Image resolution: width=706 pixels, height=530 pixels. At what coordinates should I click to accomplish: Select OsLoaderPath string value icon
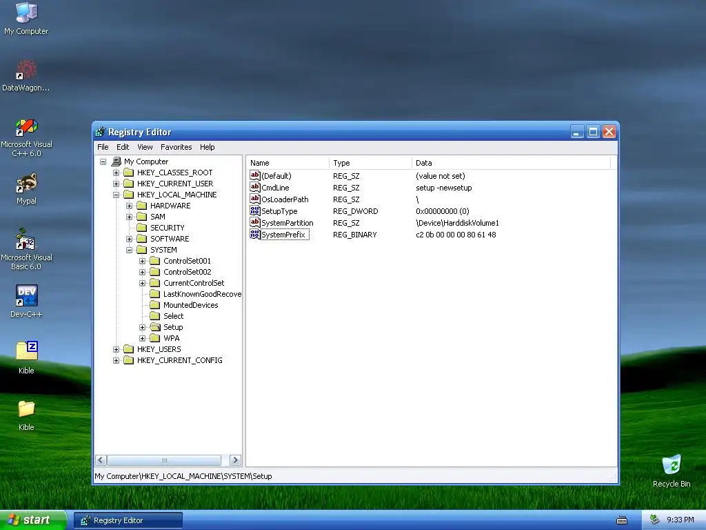pyautogui.click(x=255, y=199)
